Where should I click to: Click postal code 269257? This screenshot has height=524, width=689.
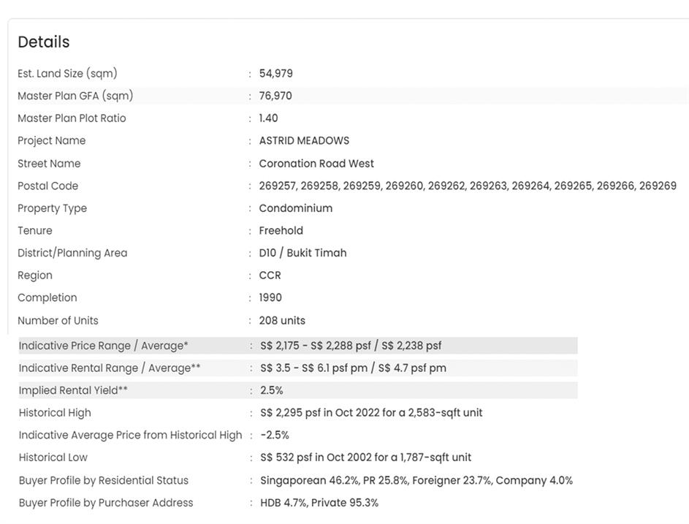pyautogui.click(x=278, y=186)
